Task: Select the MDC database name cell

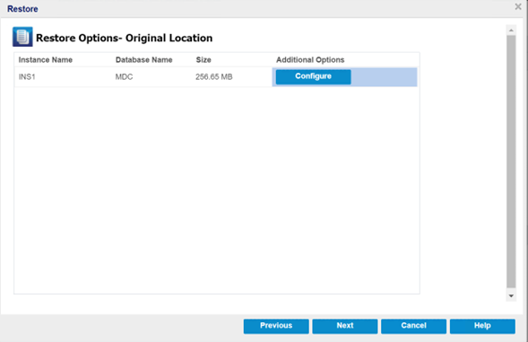Action: pyautogui.click(x=124, y=77)
